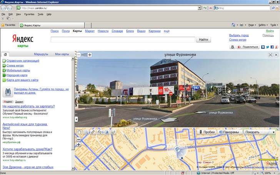Click the sidebar vertical scrollbar
The image size is (280, 175).
pos(73,113)
